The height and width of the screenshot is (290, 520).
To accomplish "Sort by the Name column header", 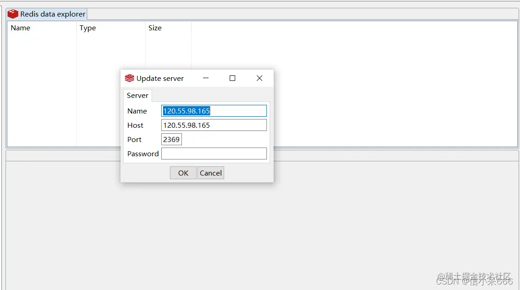I will pos(42,28).
